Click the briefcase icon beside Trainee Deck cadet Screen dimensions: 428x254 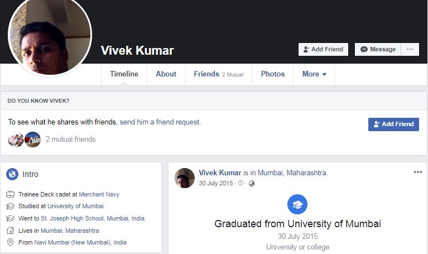10,195
